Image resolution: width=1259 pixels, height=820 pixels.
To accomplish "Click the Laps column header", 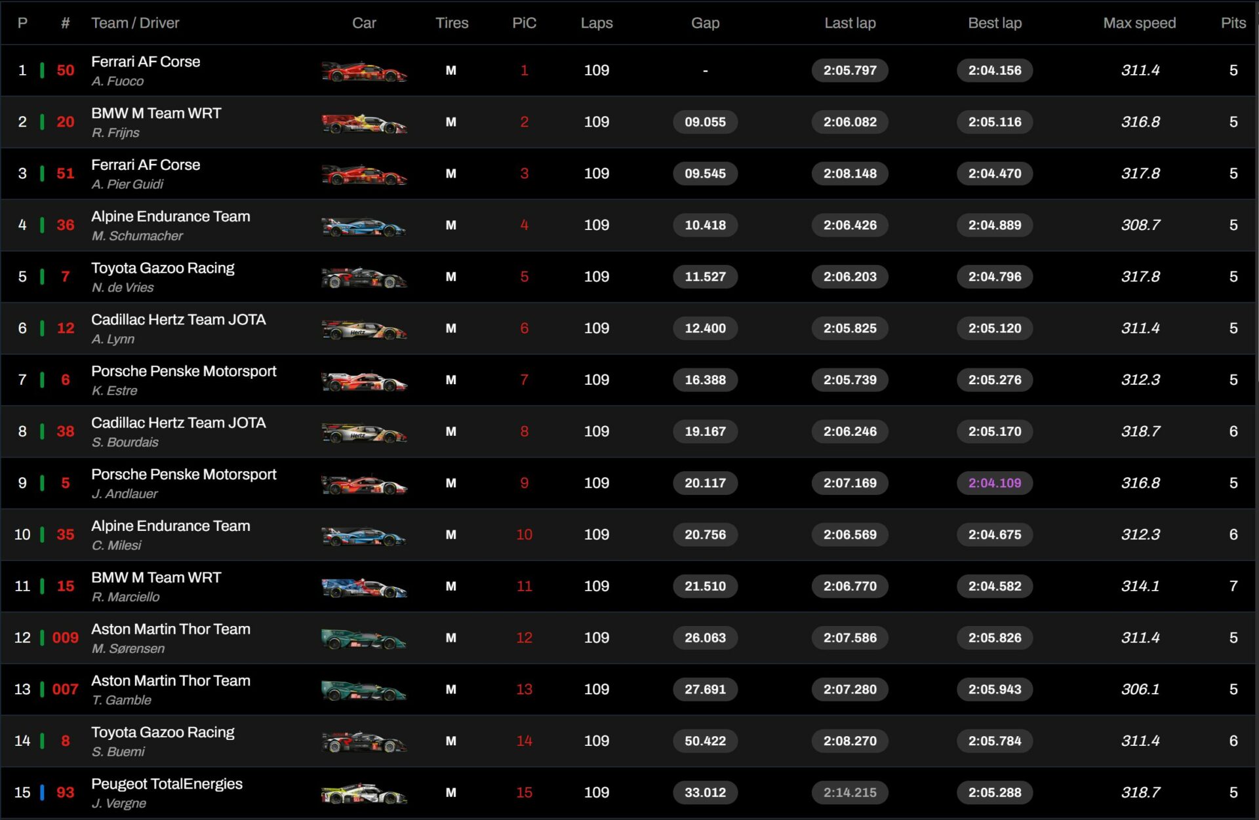I will point(597,23).
